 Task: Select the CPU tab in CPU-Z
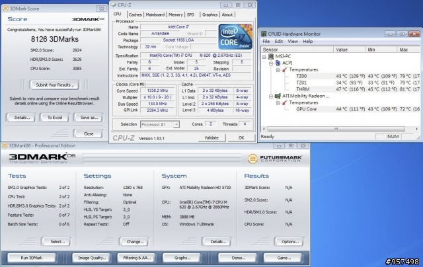coord(117,14)
